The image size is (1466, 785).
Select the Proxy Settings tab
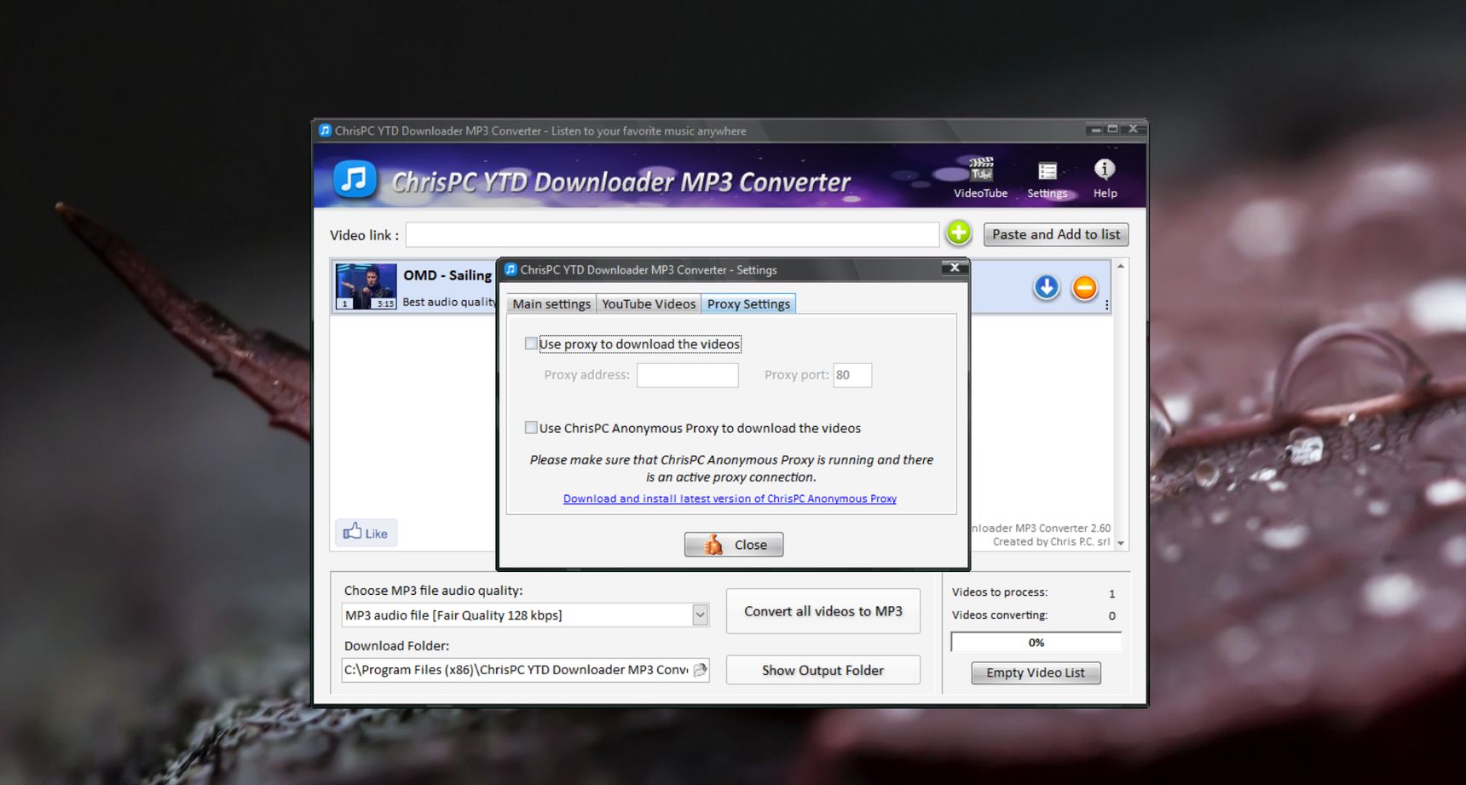click(x=748, y=304)
